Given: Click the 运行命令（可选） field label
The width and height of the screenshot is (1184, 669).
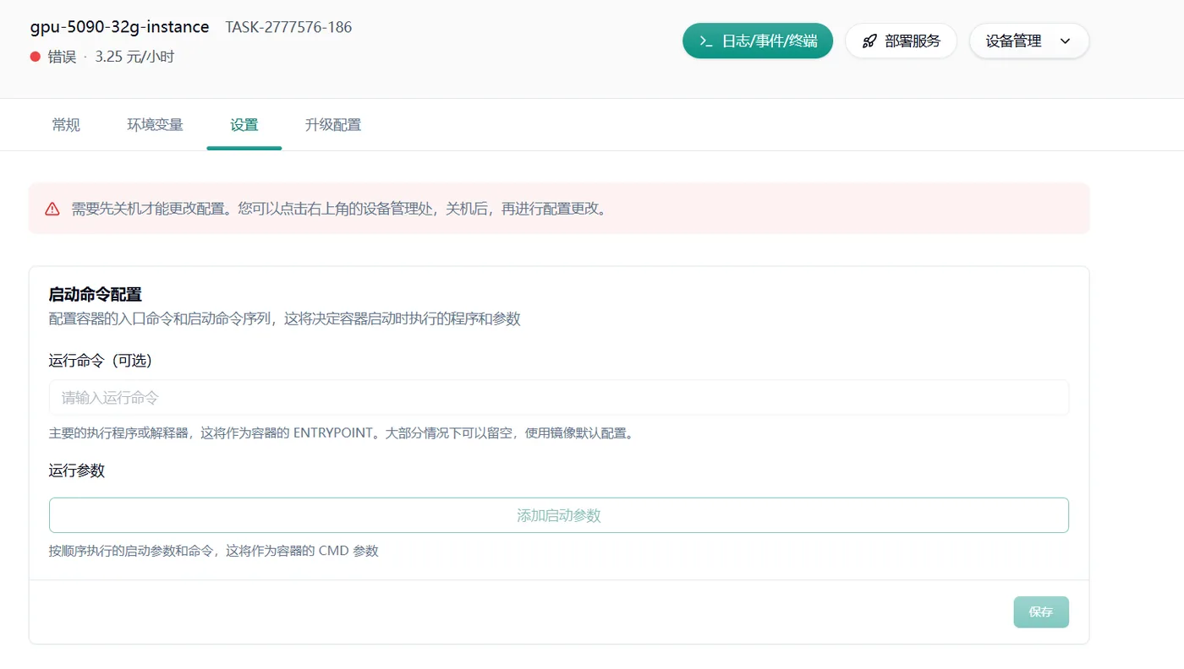Looking at the screenshot, I should (101, 361).
